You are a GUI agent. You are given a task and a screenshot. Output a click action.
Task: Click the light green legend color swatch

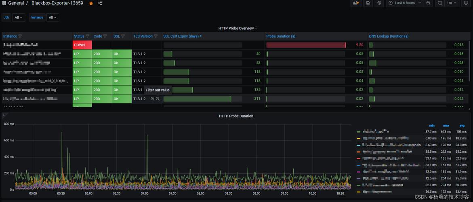point(358,132)
